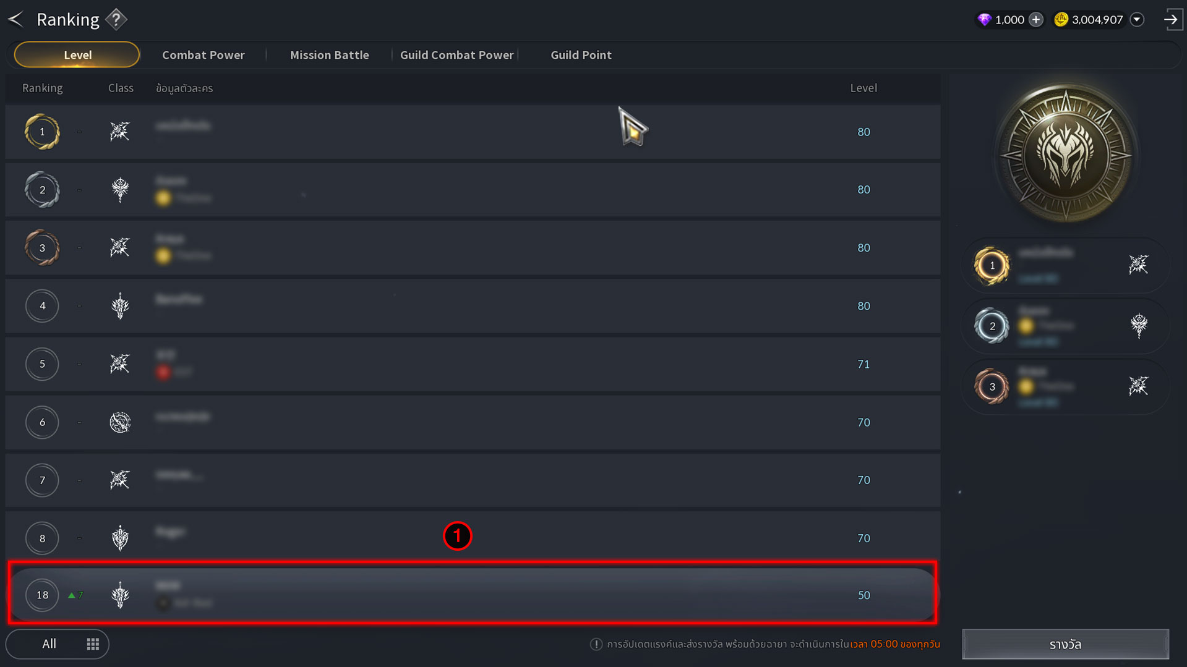Add diamonds with the plus icon

click(x=1036, y=20)
